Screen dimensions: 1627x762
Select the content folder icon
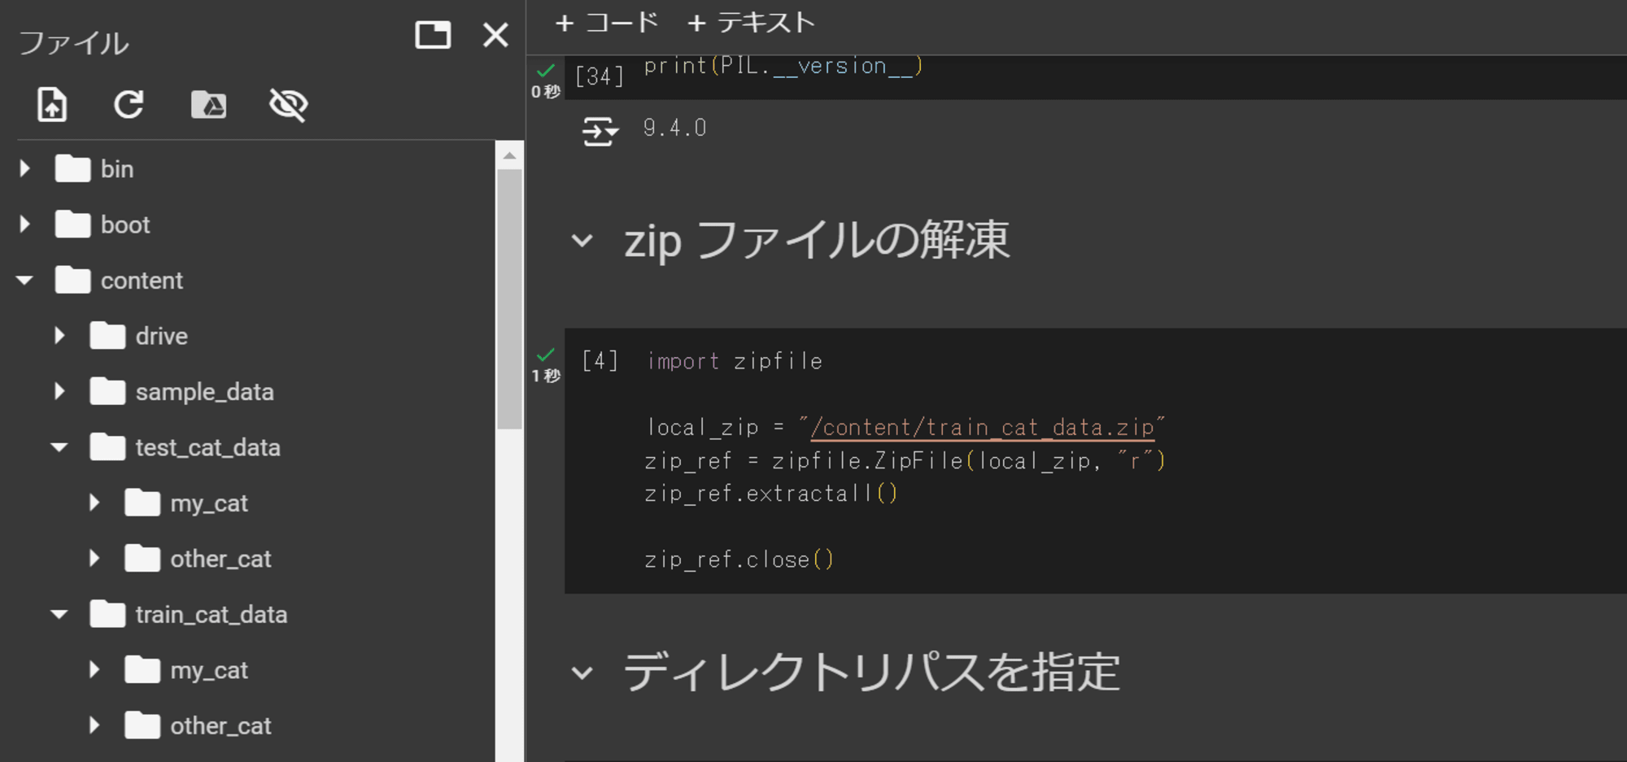[x=72, y=280]
